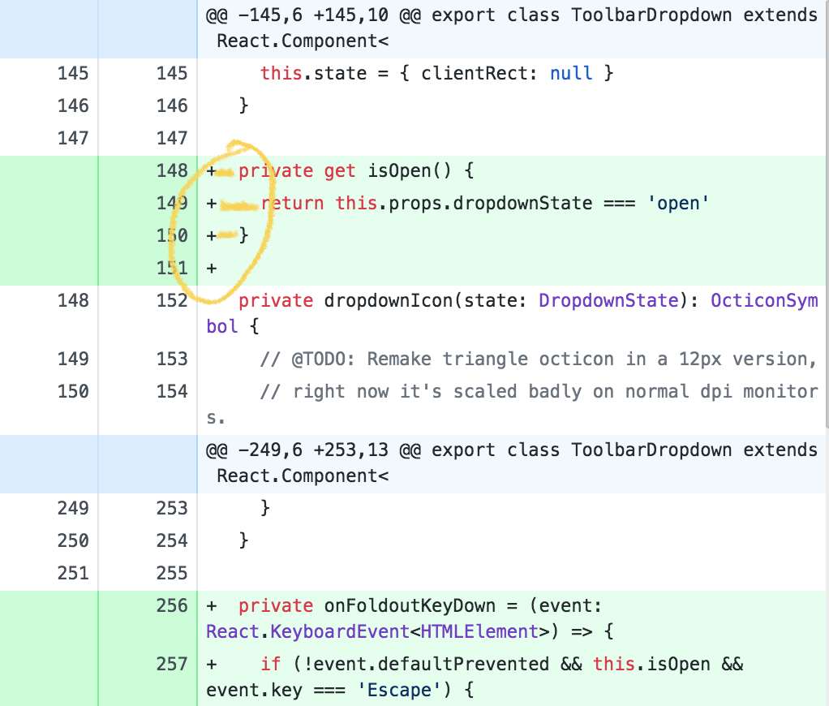Click line number 149 on the return statement row

pyautogui.click(x=172, y=203)
